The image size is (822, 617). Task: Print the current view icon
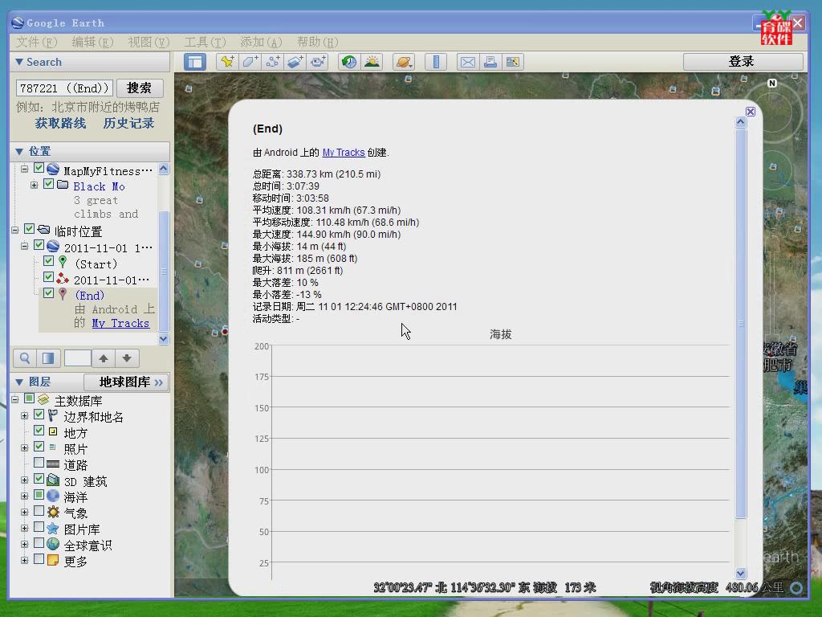[490, 62]
